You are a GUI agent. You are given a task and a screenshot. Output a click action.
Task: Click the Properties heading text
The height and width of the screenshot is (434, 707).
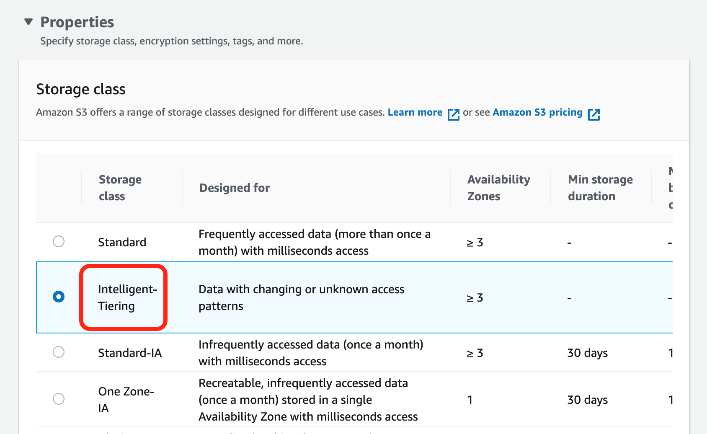coord(77,22)
